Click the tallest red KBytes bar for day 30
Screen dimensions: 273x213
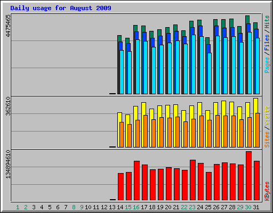[x=248, y=176]
